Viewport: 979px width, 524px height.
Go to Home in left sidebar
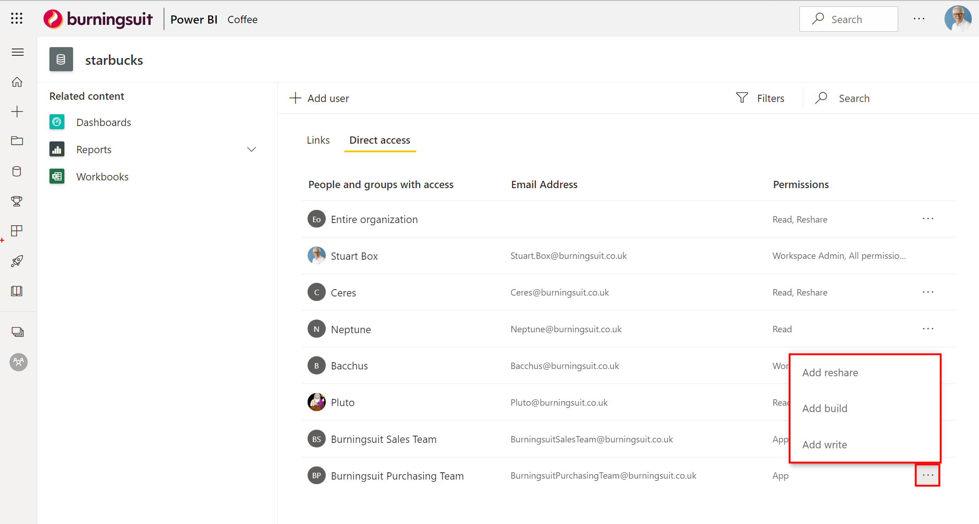17,82
